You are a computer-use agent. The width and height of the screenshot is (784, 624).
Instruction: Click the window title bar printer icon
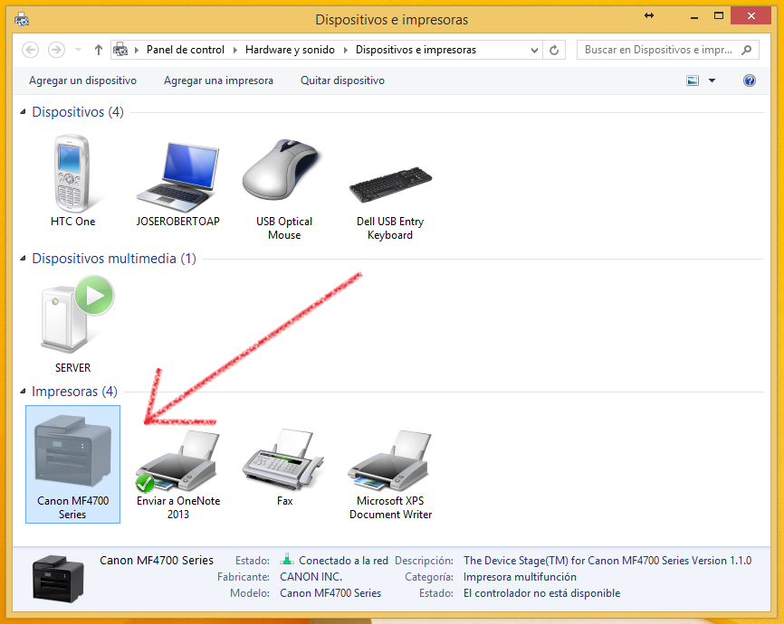[22, 20]
